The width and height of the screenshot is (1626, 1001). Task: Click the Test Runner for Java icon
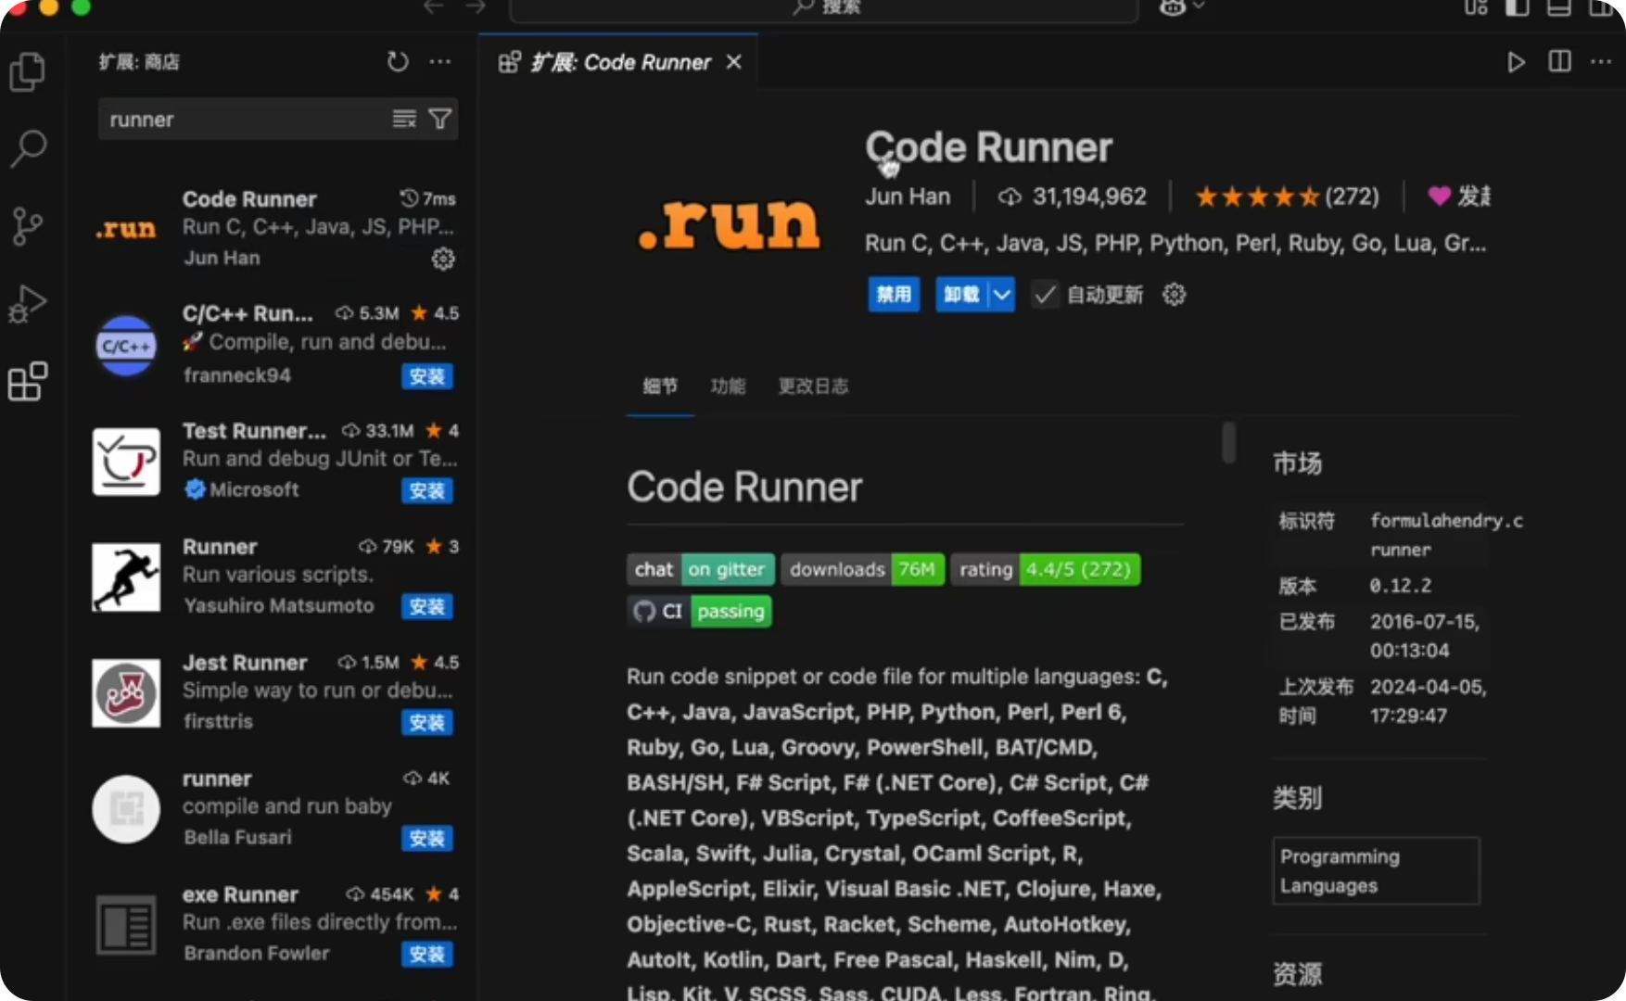[x=126, y=462]
